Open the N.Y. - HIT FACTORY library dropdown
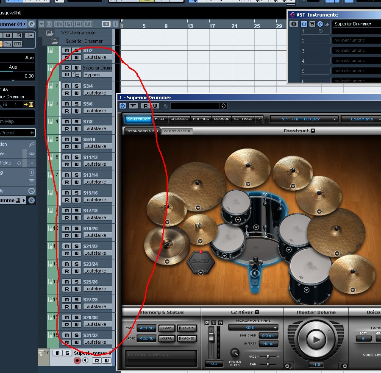The width and height of the screenshot is (381, 373). 304,119
